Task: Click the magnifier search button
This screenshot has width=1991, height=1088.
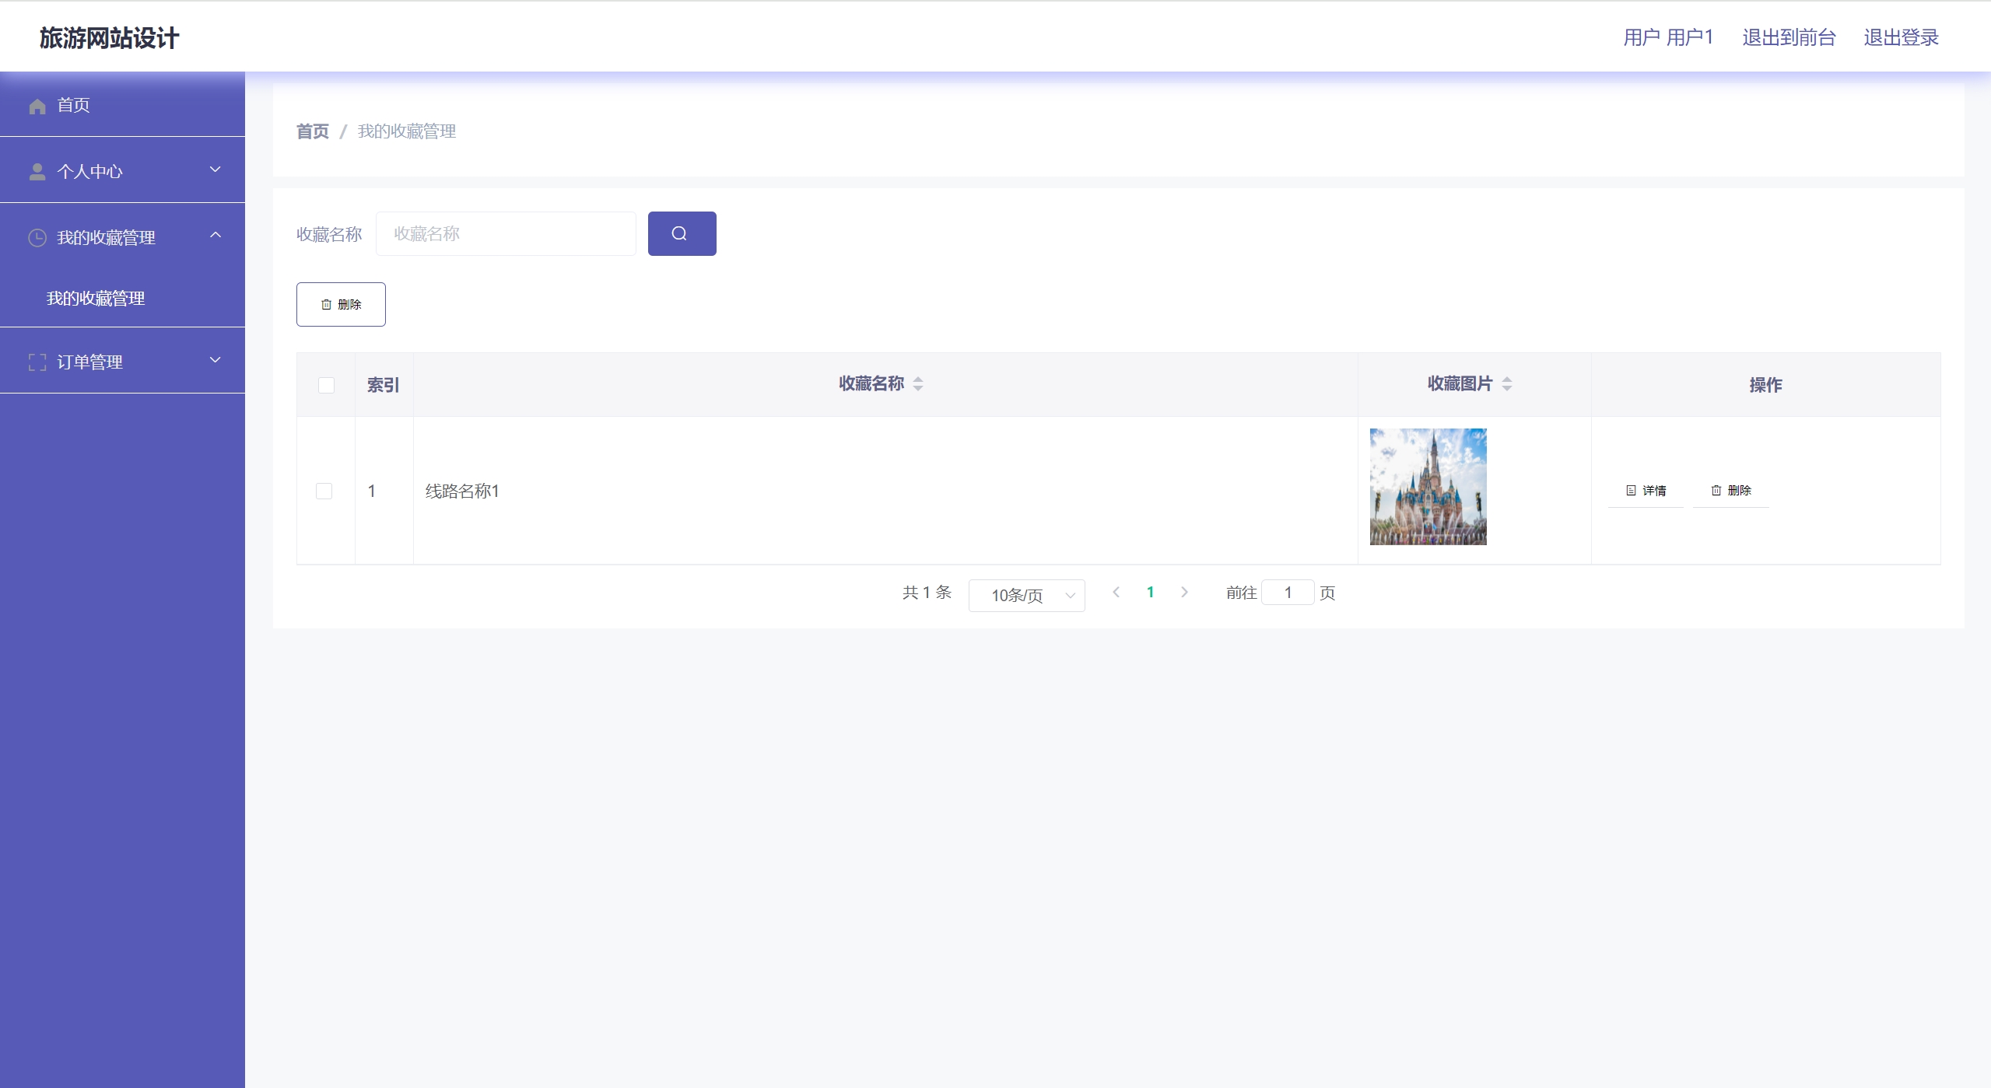Action: tap(681, 233)
